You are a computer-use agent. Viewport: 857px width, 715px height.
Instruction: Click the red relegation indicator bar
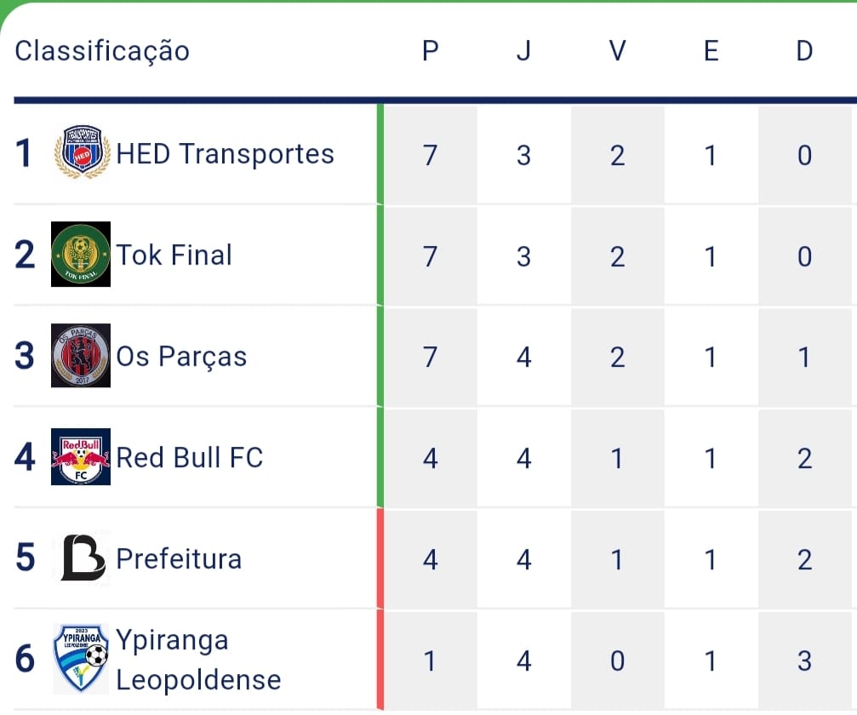380,609
